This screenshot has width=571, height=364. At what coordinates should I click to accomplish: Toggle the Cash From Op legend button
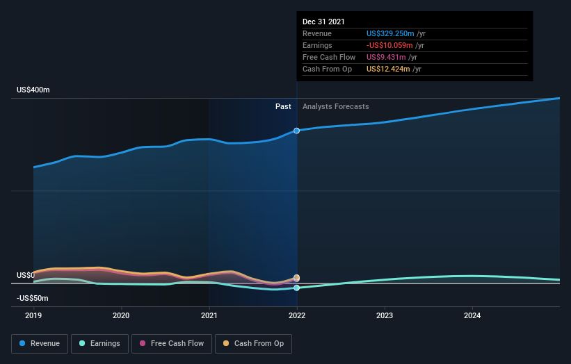coord(253,344)
